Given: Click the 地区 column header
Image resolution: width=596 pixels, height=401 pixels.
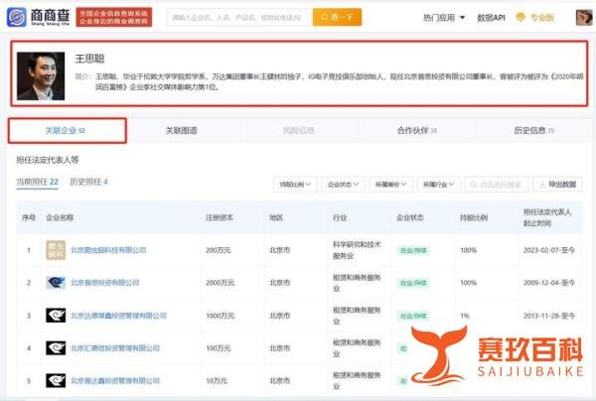Looking at the screenshot, I should click(276, 217).
